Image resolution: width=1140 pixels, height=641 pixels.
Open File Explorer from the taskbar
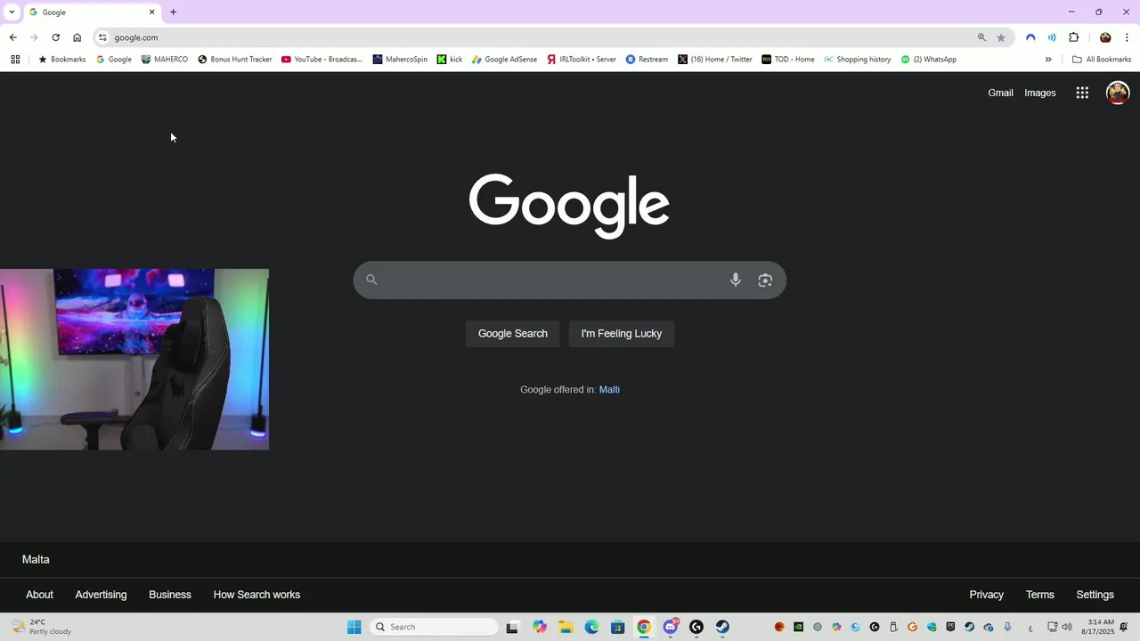pos(565,627)
